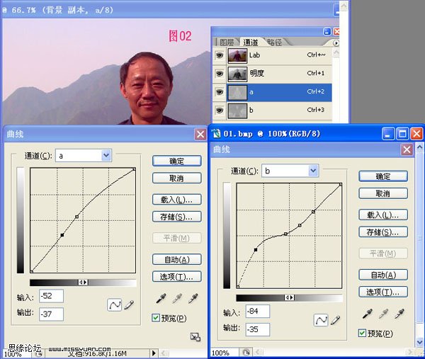The width and height of the screenshot is (425, 359).
Task: Toggle gradient bar direction in a curves dialog
Action: pyautogui.click(x=83, y=283)
